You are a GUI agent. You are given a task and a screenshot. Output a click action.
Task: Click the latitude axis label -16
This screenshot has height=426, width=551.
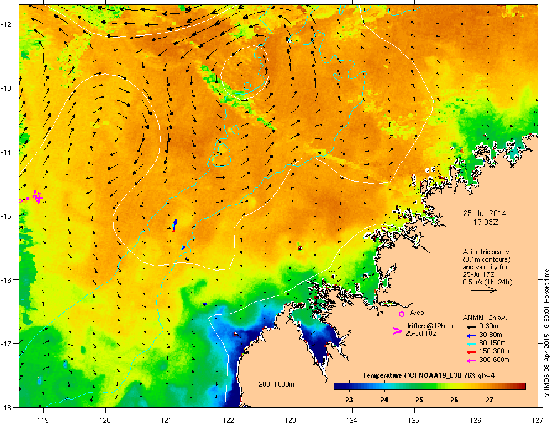tap(7, 280)
